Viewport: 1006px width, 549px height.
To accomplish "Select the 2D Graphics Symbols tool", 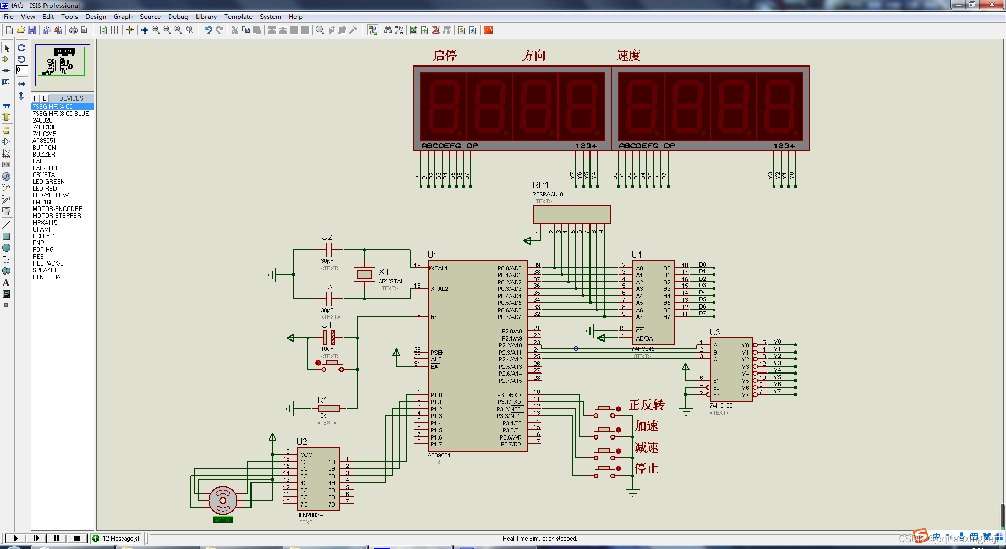I will [x=6, y=294].
